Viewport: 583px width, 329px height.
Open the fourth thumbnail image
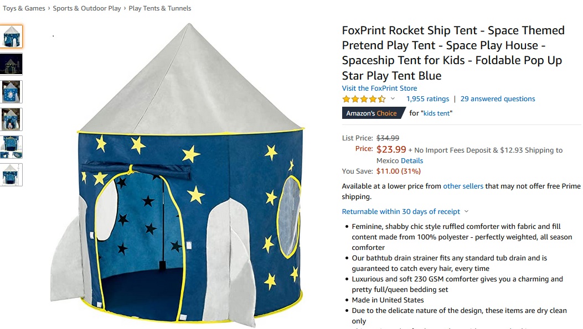point(12,119)
